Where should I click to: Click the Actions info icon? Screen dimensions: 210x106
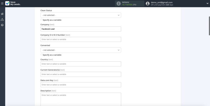[119, 3]
